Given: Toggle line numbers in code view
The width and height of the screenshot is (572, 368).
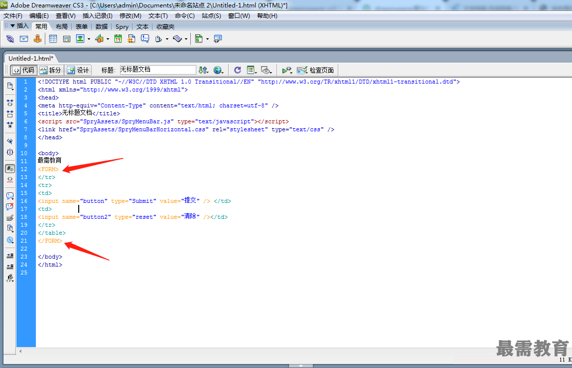Looking at the screenshot, I should 10,169.
